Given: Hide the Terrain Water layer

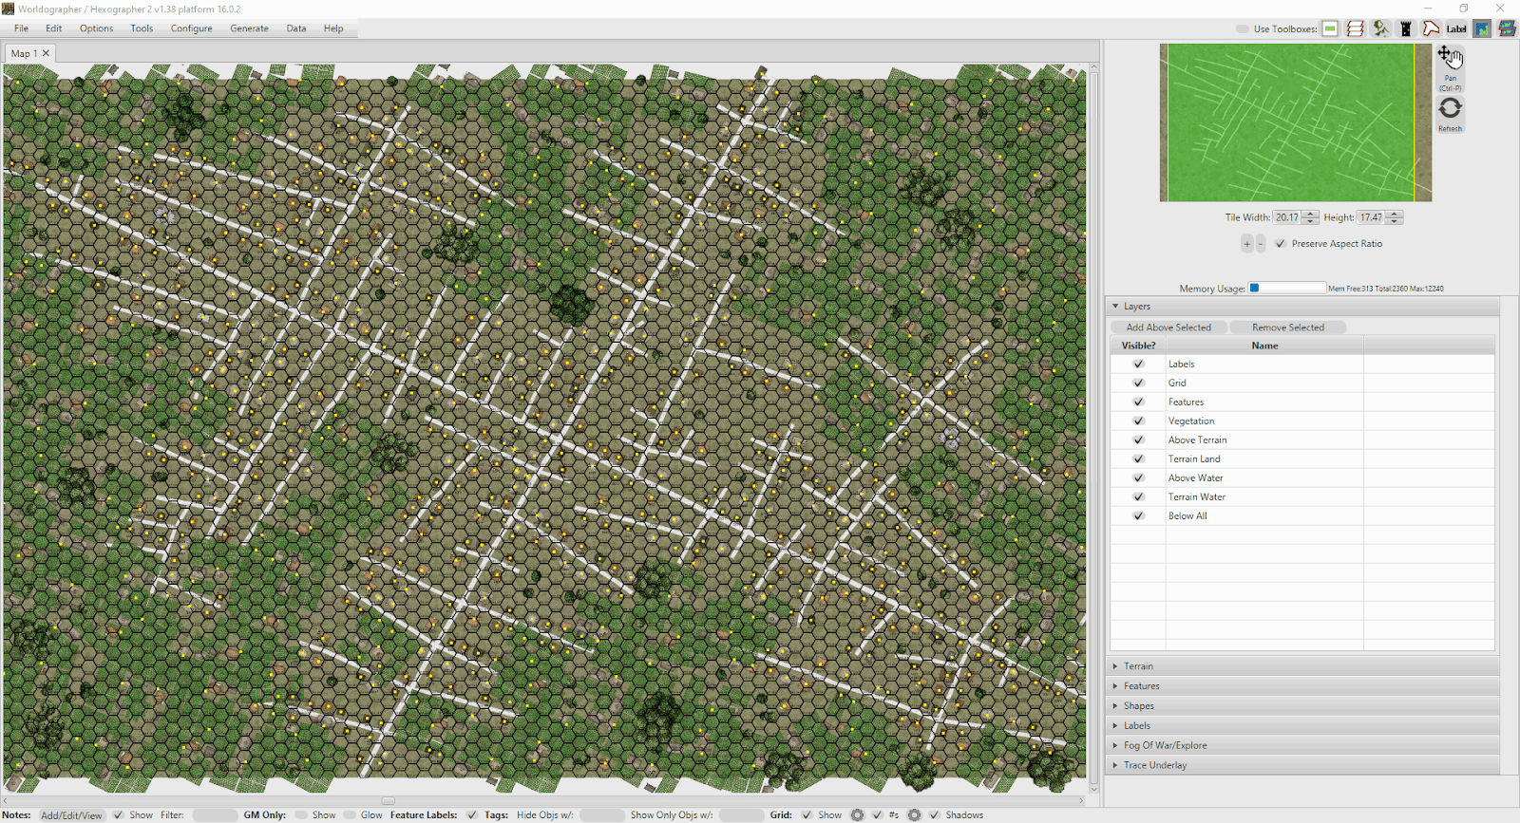Looking at the screenshot, I should 1138,496.
